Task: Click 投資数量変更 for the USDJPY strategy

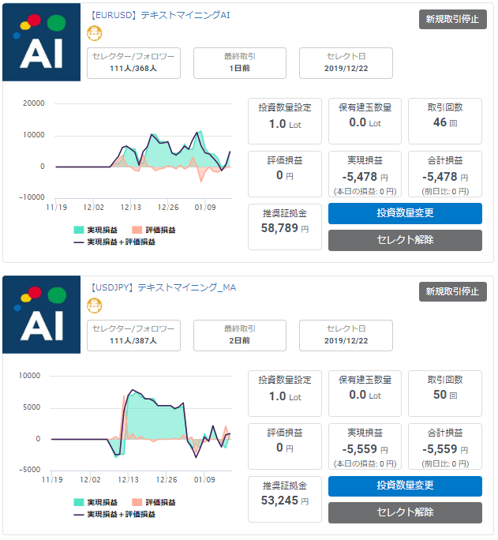Action: [x=405, y=486]
